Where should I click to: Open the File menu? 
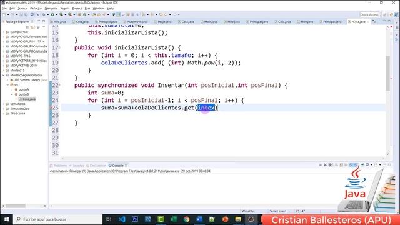(x=4, y=8)
